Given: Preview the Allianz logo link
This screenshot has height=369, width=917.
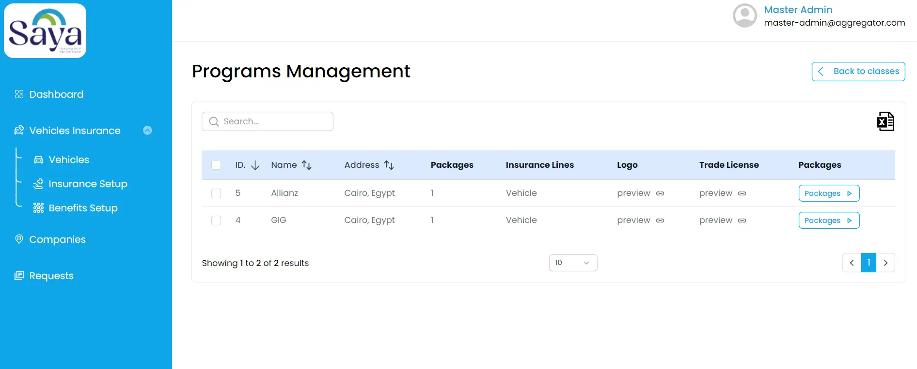Looking at the screenshot, I should point(633,193).
